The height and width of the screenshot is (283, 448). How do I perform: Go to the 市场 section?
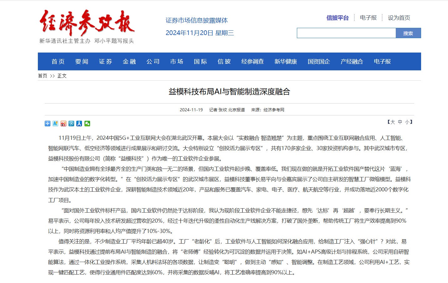177,62
